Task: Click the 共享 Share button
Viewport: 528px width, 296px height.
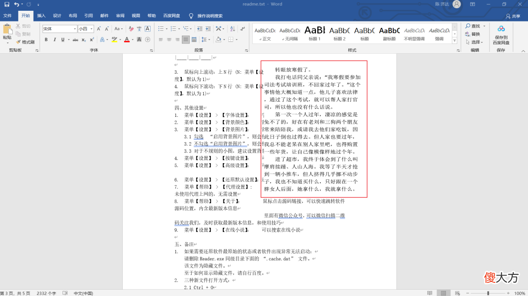Action: (513, 16)
